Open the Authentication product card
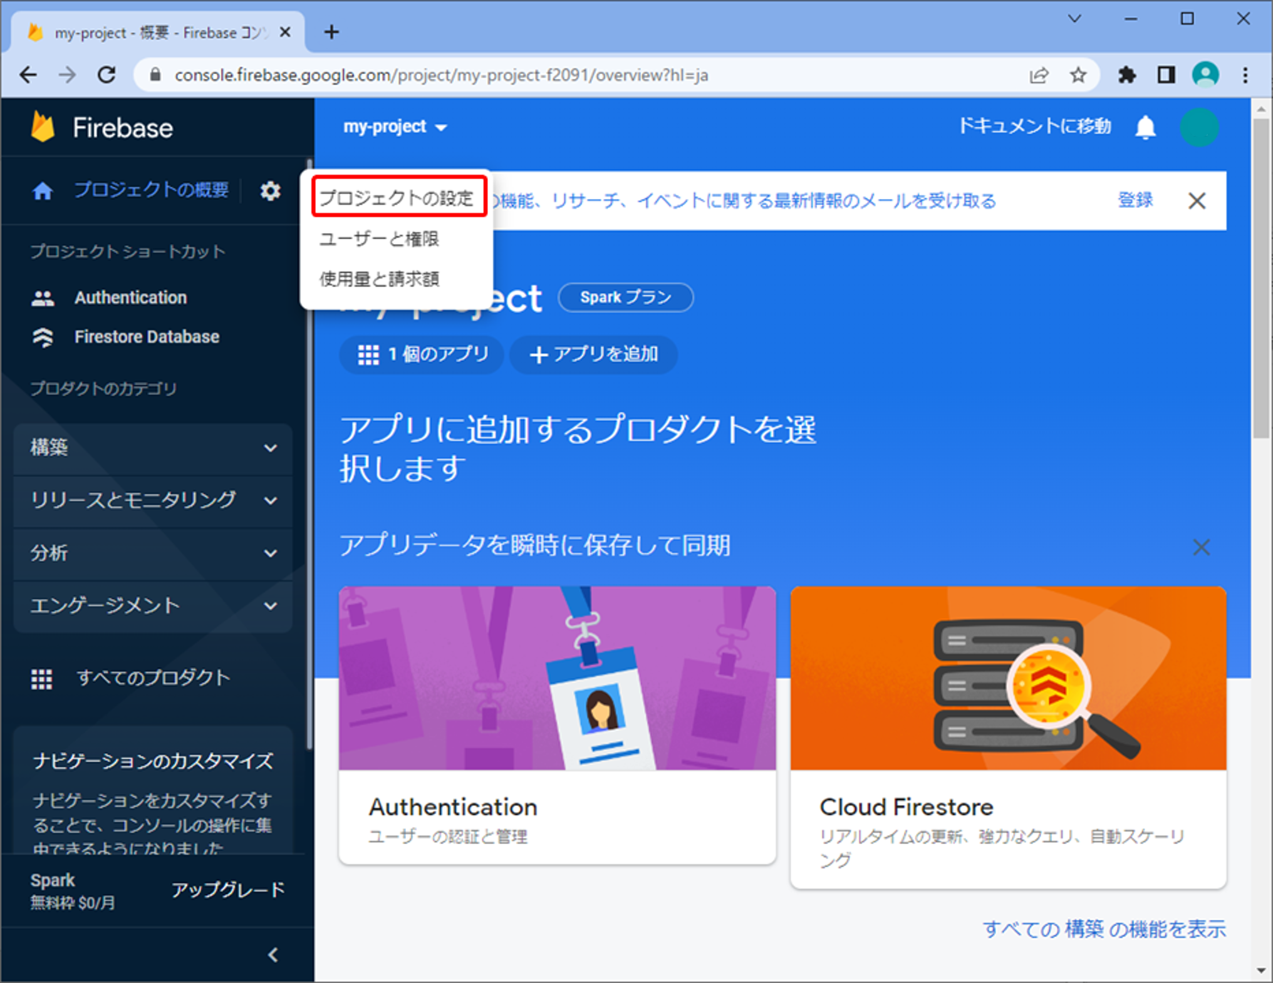 click(557, 725)
